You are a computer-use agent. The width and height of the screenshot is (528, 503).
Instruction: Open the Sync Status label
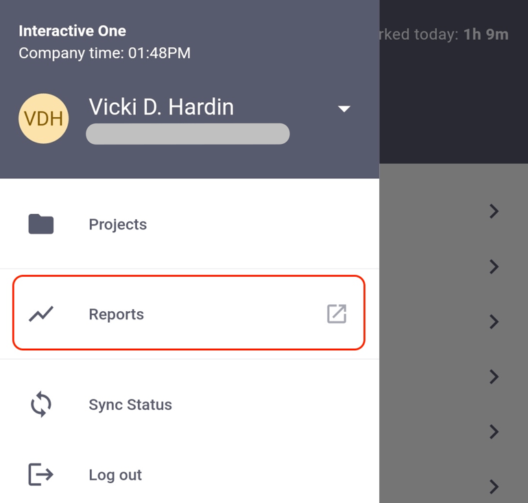pyautogui.click(x=130, y=405)
